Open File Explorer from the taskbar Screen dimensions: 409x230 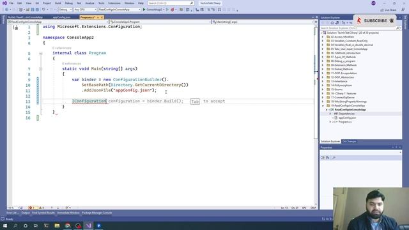point(57,226)
